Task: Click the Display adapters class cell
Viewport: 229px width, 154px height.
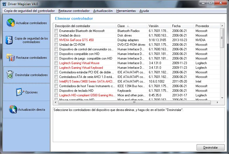Action: [x=128, y=40]
